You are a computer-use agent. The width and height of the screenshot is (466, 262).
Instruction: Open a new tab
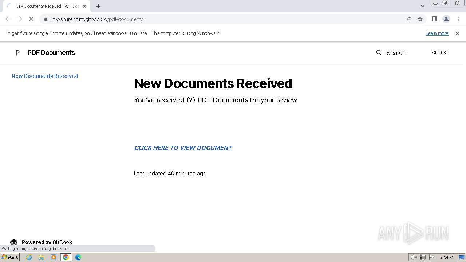coord(98,6)
